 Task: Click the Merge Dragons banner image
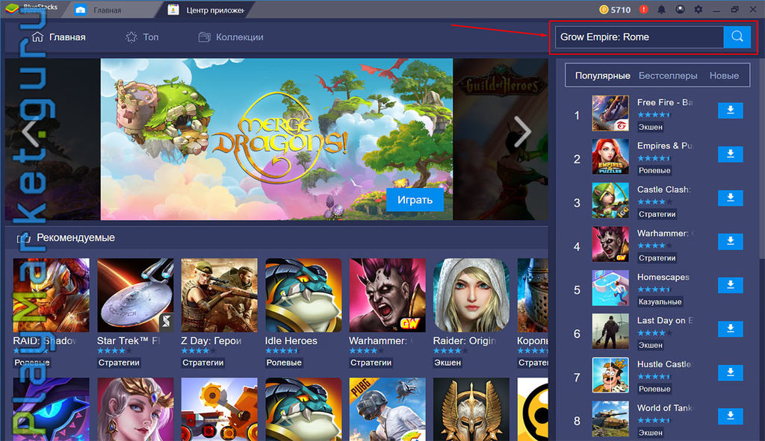click(x=276, y=140)
